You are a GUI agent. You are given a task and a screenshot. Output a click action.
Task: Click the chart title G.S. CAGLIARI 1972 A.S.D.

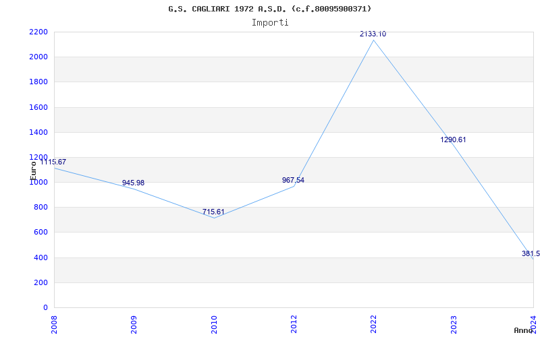click(x=269, y=9)
